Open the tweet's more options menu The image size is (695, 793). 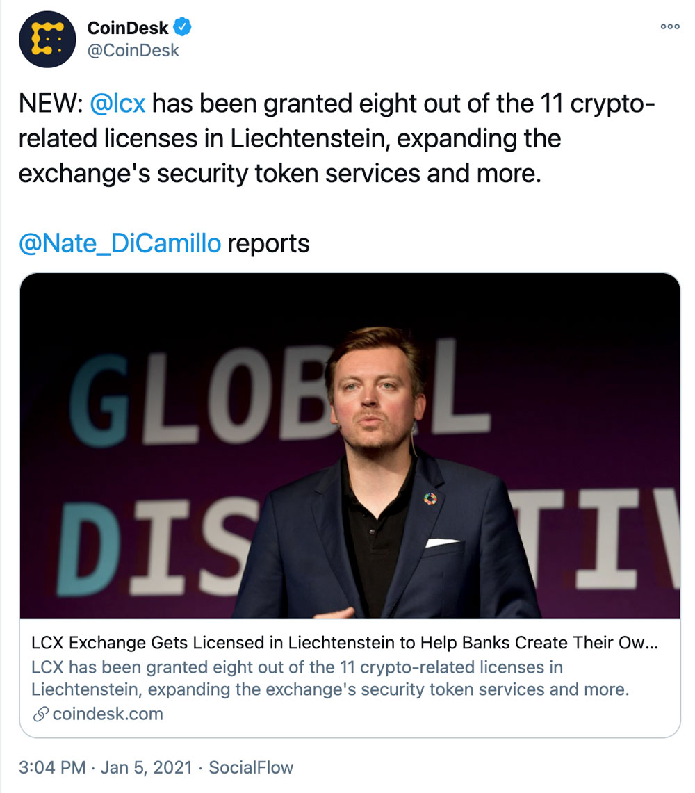click(669, 26)
